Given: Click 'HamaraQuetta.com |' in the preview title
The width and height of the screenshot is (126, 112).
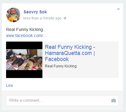Looking at the screenshot, I should tap(70, 53).
